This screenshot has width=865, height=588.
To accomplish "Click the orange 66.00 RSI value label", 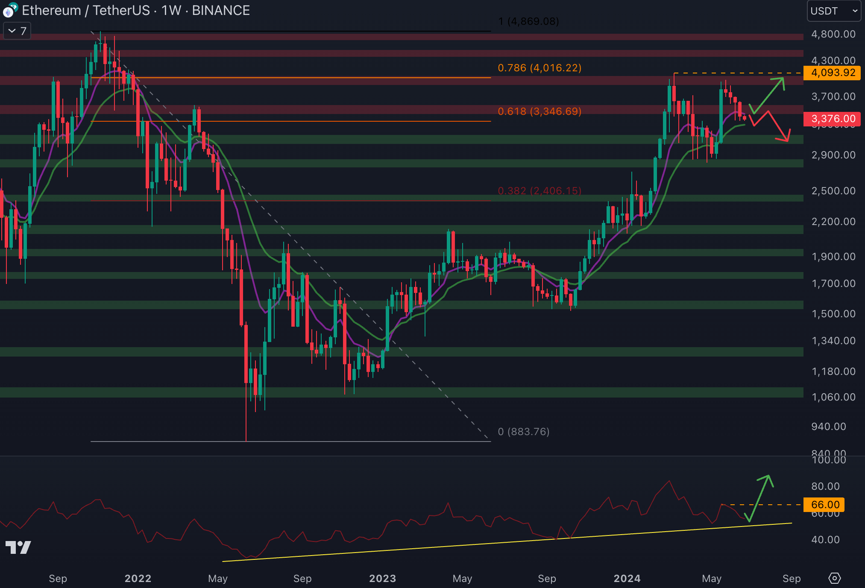I will click(x=824, y=505).
